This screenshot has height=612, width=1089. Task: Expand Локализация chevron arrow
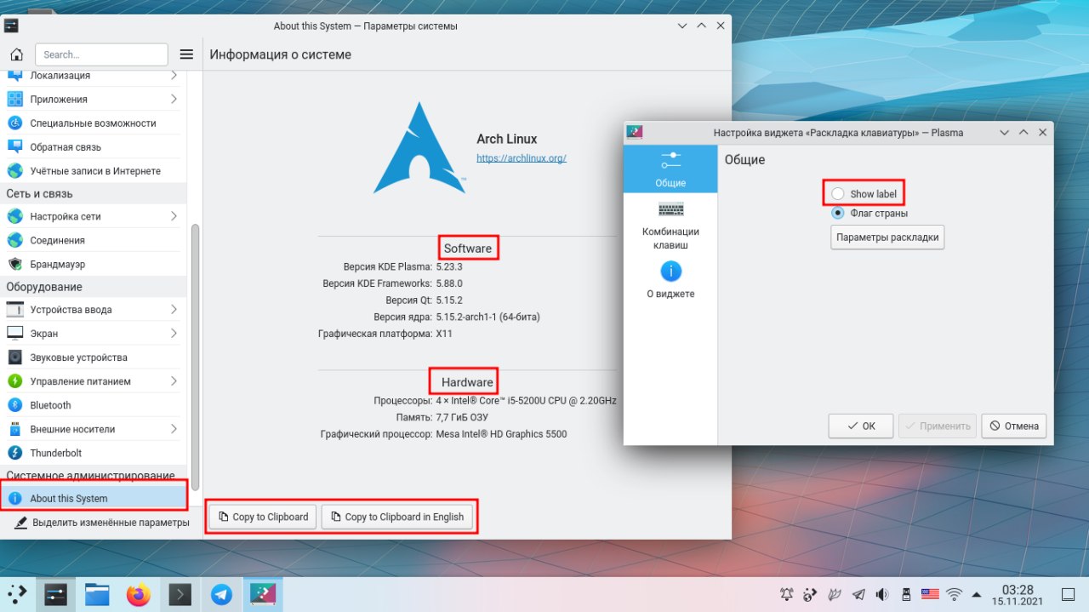[174, 76]
